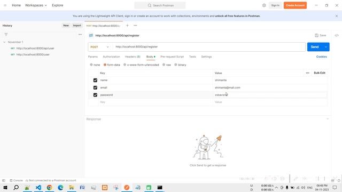The image size is (342, 192).
Task: Open Postman settings gear icon
Action: (264, 5)
